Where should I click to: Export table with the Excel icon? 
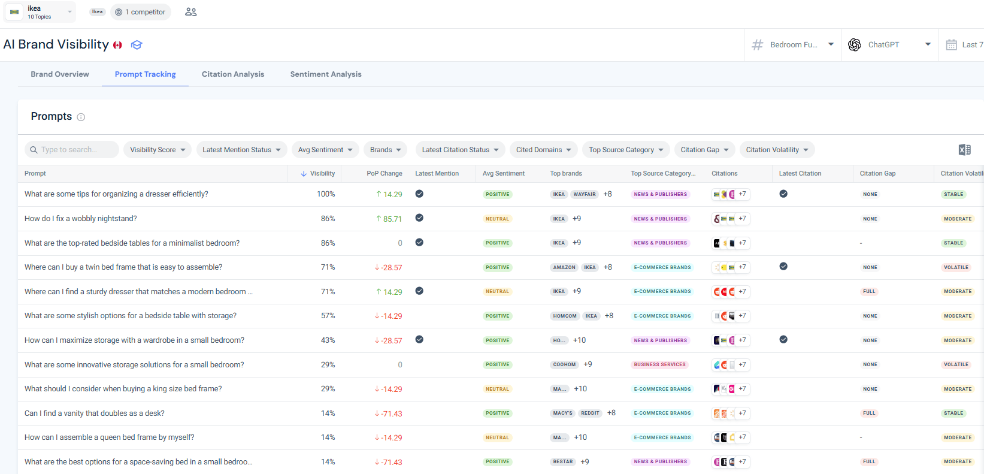[x=964, y=150]
